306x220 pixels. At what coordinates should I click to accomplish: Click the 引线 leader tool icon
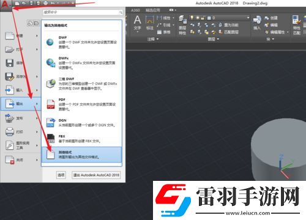tap(159, 25)
